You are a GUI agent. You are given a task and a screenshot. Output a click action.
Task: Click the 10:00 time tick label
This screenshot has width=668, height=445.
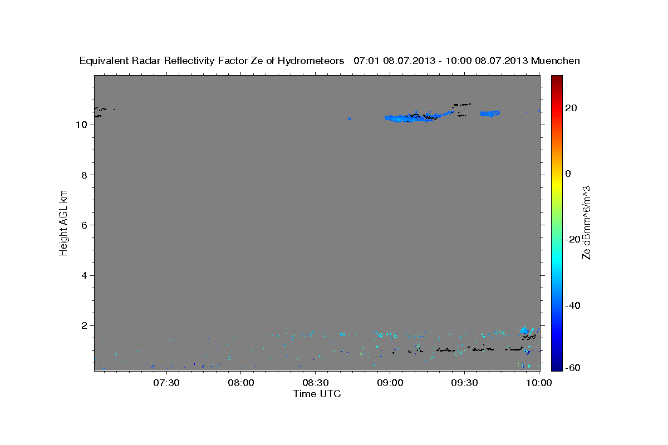(x=539, y=383)
